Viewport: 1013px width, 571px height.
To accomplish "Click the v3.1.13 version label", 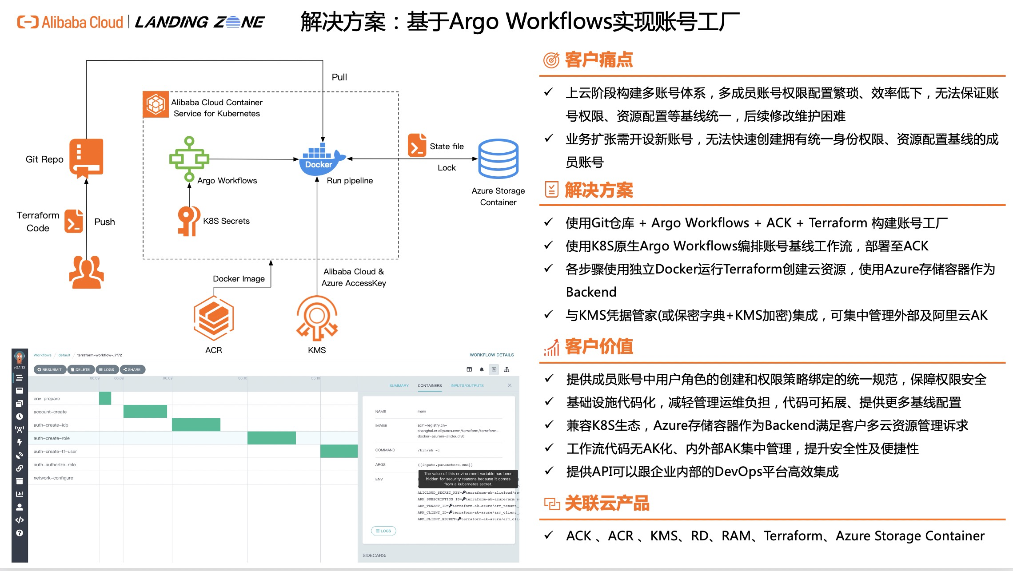I will pyautogui.click(x=20, y=367).
